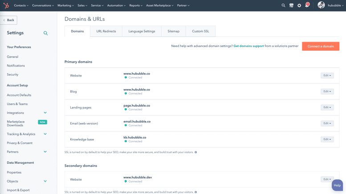Screen dimensions: 346x194
Task: Click the SSL info icon under Primary domains
Action: (x=196, y=152)
